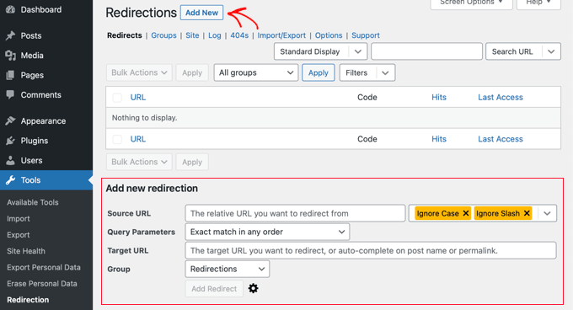Click Apply next to top Bulk Actions
The image size is (573, 310).
pyautogui.click(x=192, y=72)
